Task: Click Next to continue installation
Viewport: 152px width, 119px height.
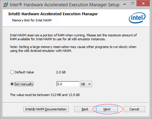Action: point(107,109)
